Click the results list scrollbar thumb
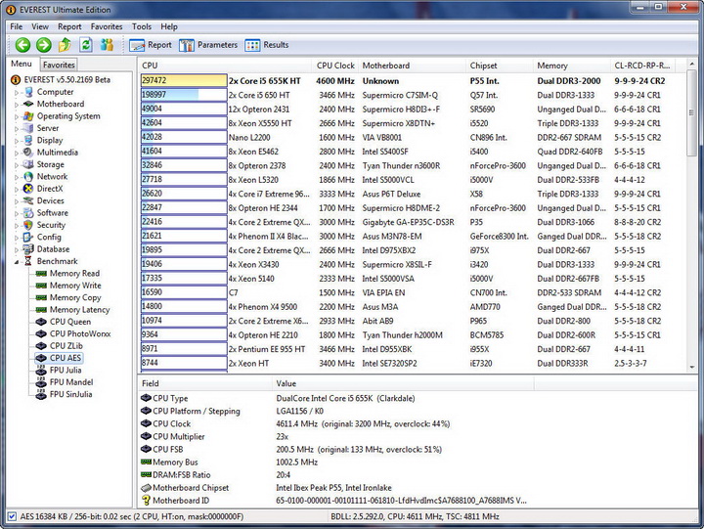 pos(691,112)
